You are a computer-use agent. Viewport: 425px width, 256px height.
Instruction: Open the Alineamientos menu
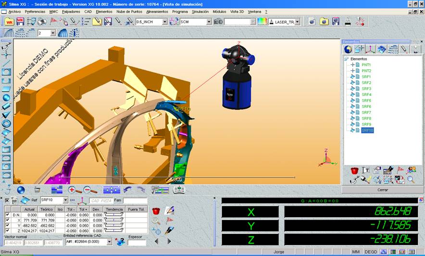click(x=157, y=12)
